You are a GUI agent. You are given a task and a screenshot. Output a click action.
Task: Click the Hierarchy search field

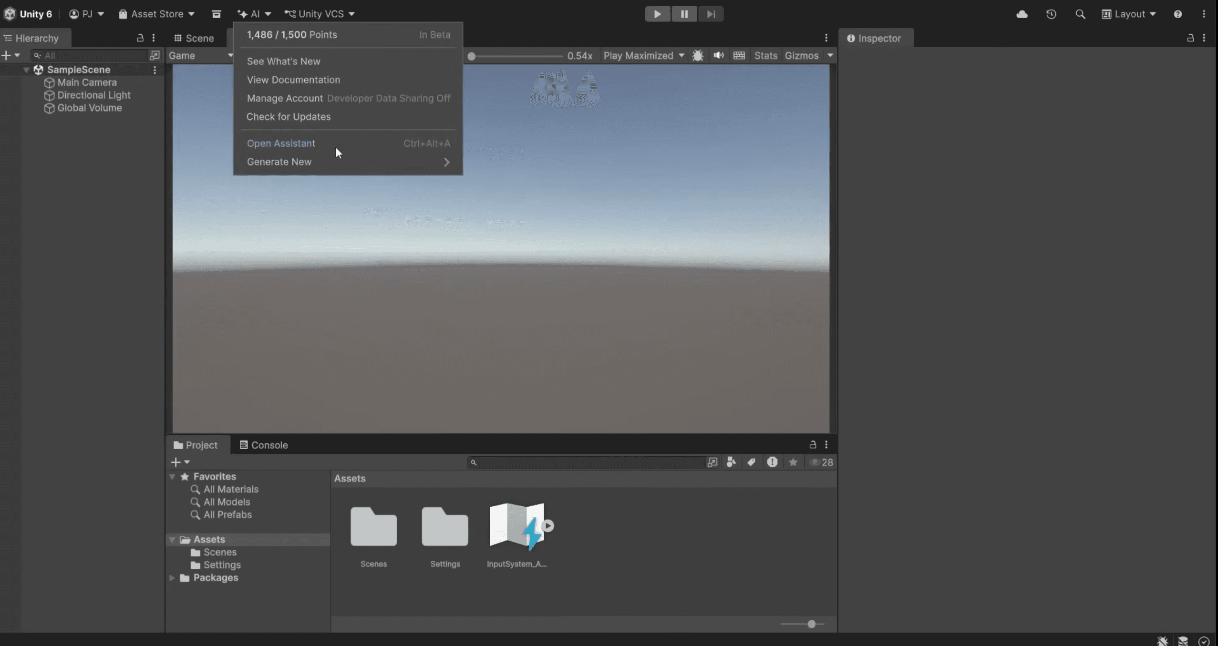[89, 55]
